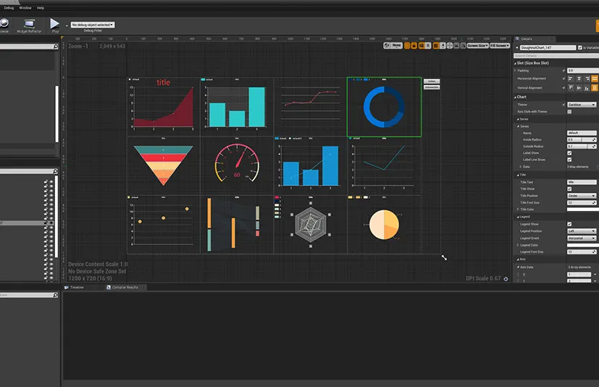Viewport: 599px width, 387px height.
Task: Toggle the Legend Show checkbox
Action: pos(569,224)
